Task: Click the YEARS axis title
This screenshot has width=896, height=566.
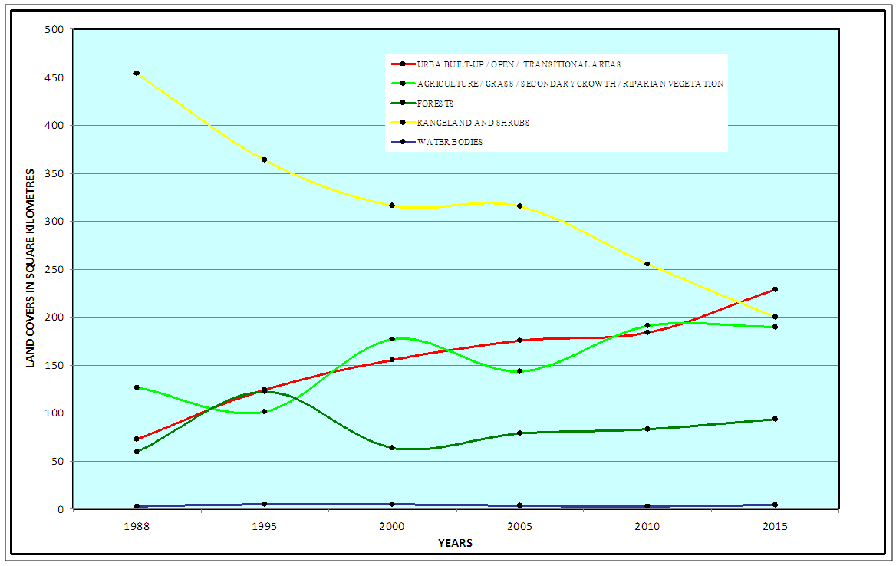Action: pos(455,543)
